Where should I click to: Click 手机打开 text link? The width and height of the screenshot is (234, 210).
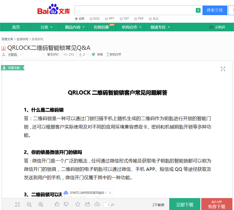click(x=115, y=54)
